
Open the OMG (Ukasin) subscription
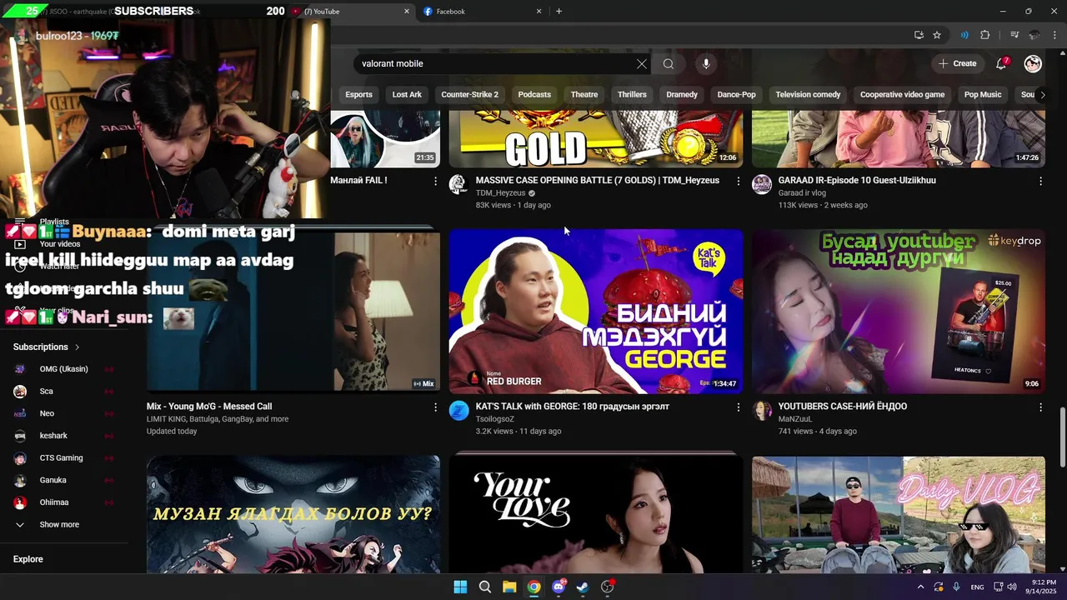point(63,369)
